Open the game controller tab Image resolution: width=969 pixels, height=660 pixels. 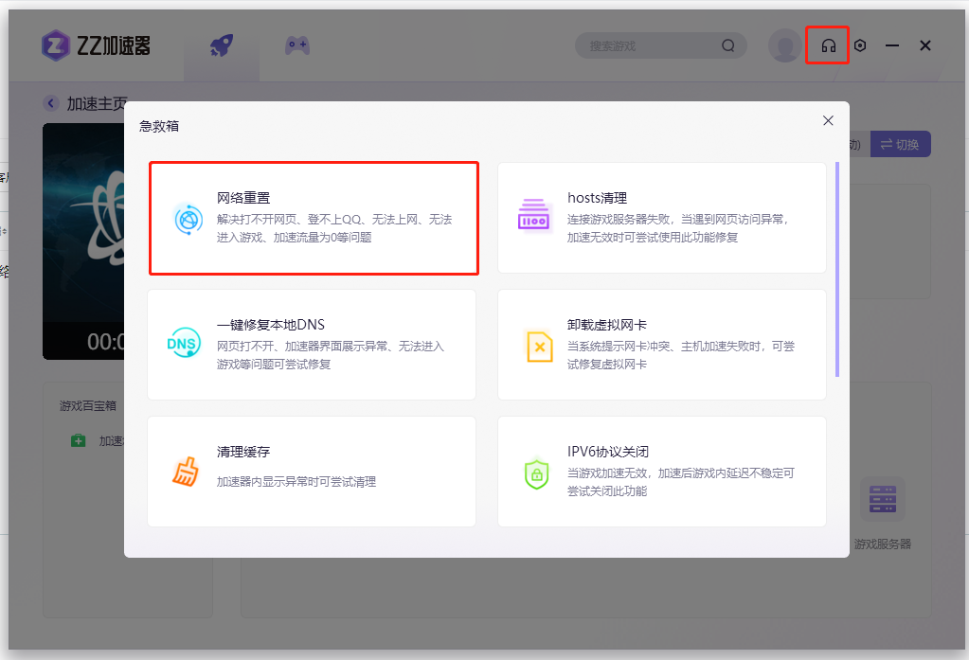pyautogui.click(x=296, y=45)
